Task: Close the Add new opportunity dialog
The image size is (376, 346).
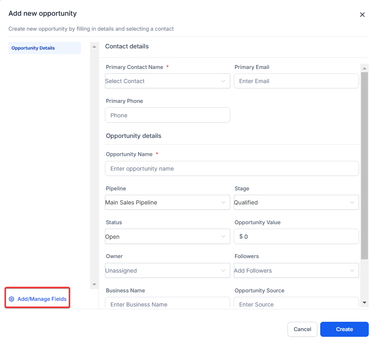Action: click(x=362, y=15)
